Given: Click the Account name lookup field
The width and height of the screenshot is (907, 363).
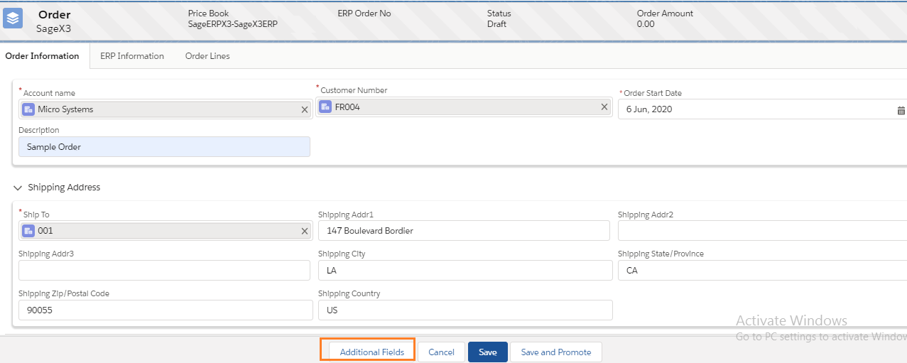Looking at the screenshot, I should [165, 109].
